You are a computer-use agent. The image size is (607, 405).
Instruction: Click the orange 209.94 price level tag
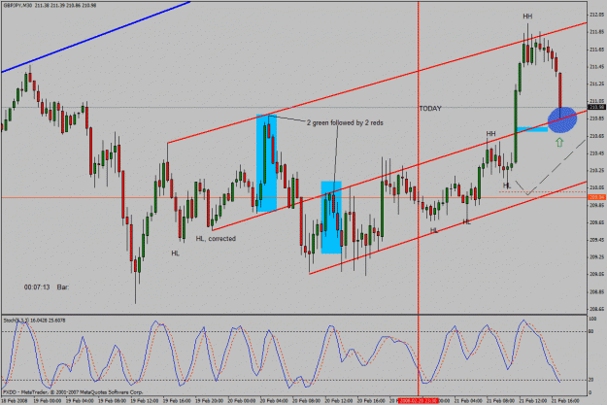point(596,197)
